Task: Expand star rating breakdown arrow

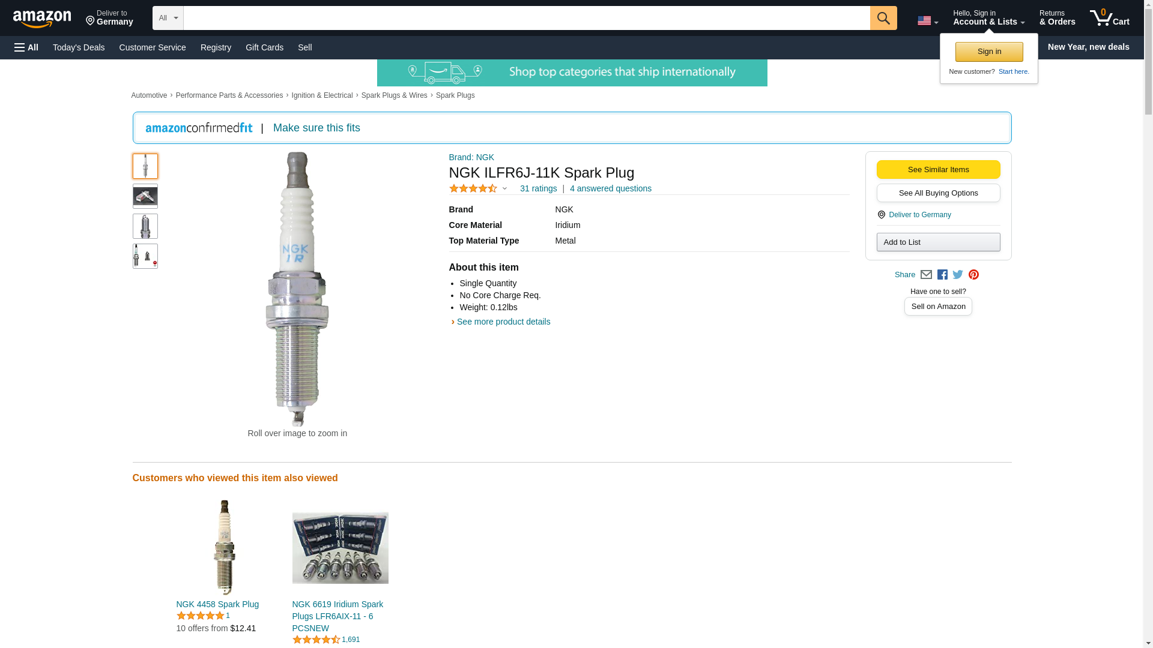Action: 504,189
